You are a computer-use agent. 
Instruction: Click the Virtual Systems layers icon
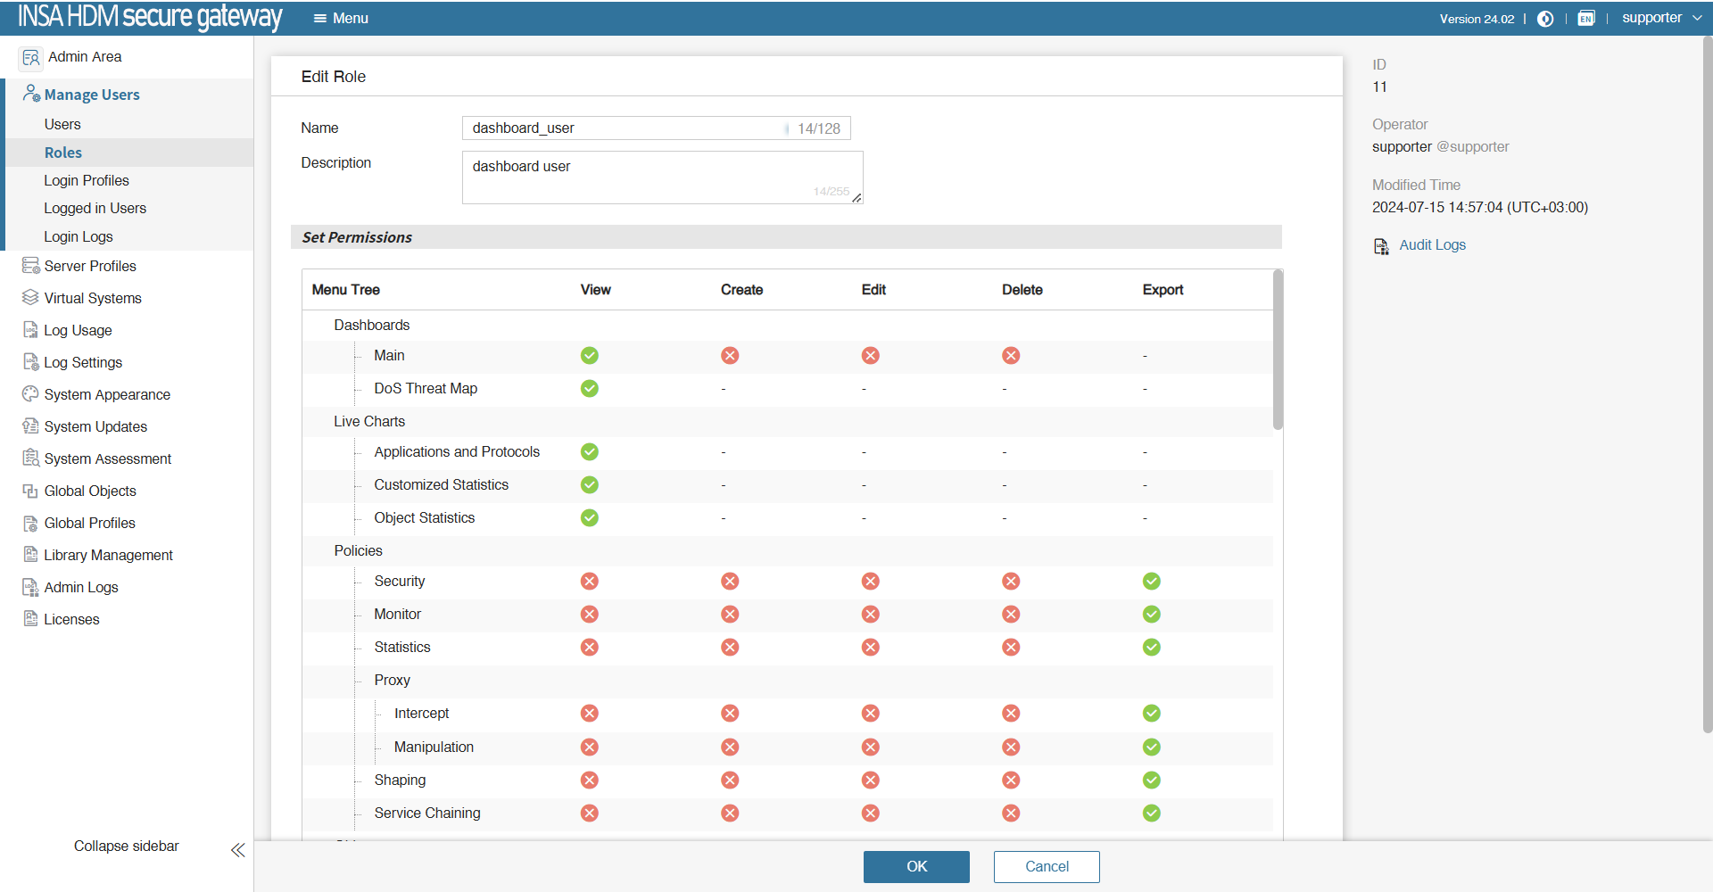point(30,298)
